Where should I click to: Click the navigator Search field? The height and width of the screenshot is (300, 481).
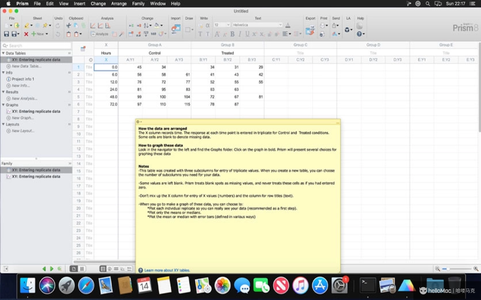(x=37, y=45)
